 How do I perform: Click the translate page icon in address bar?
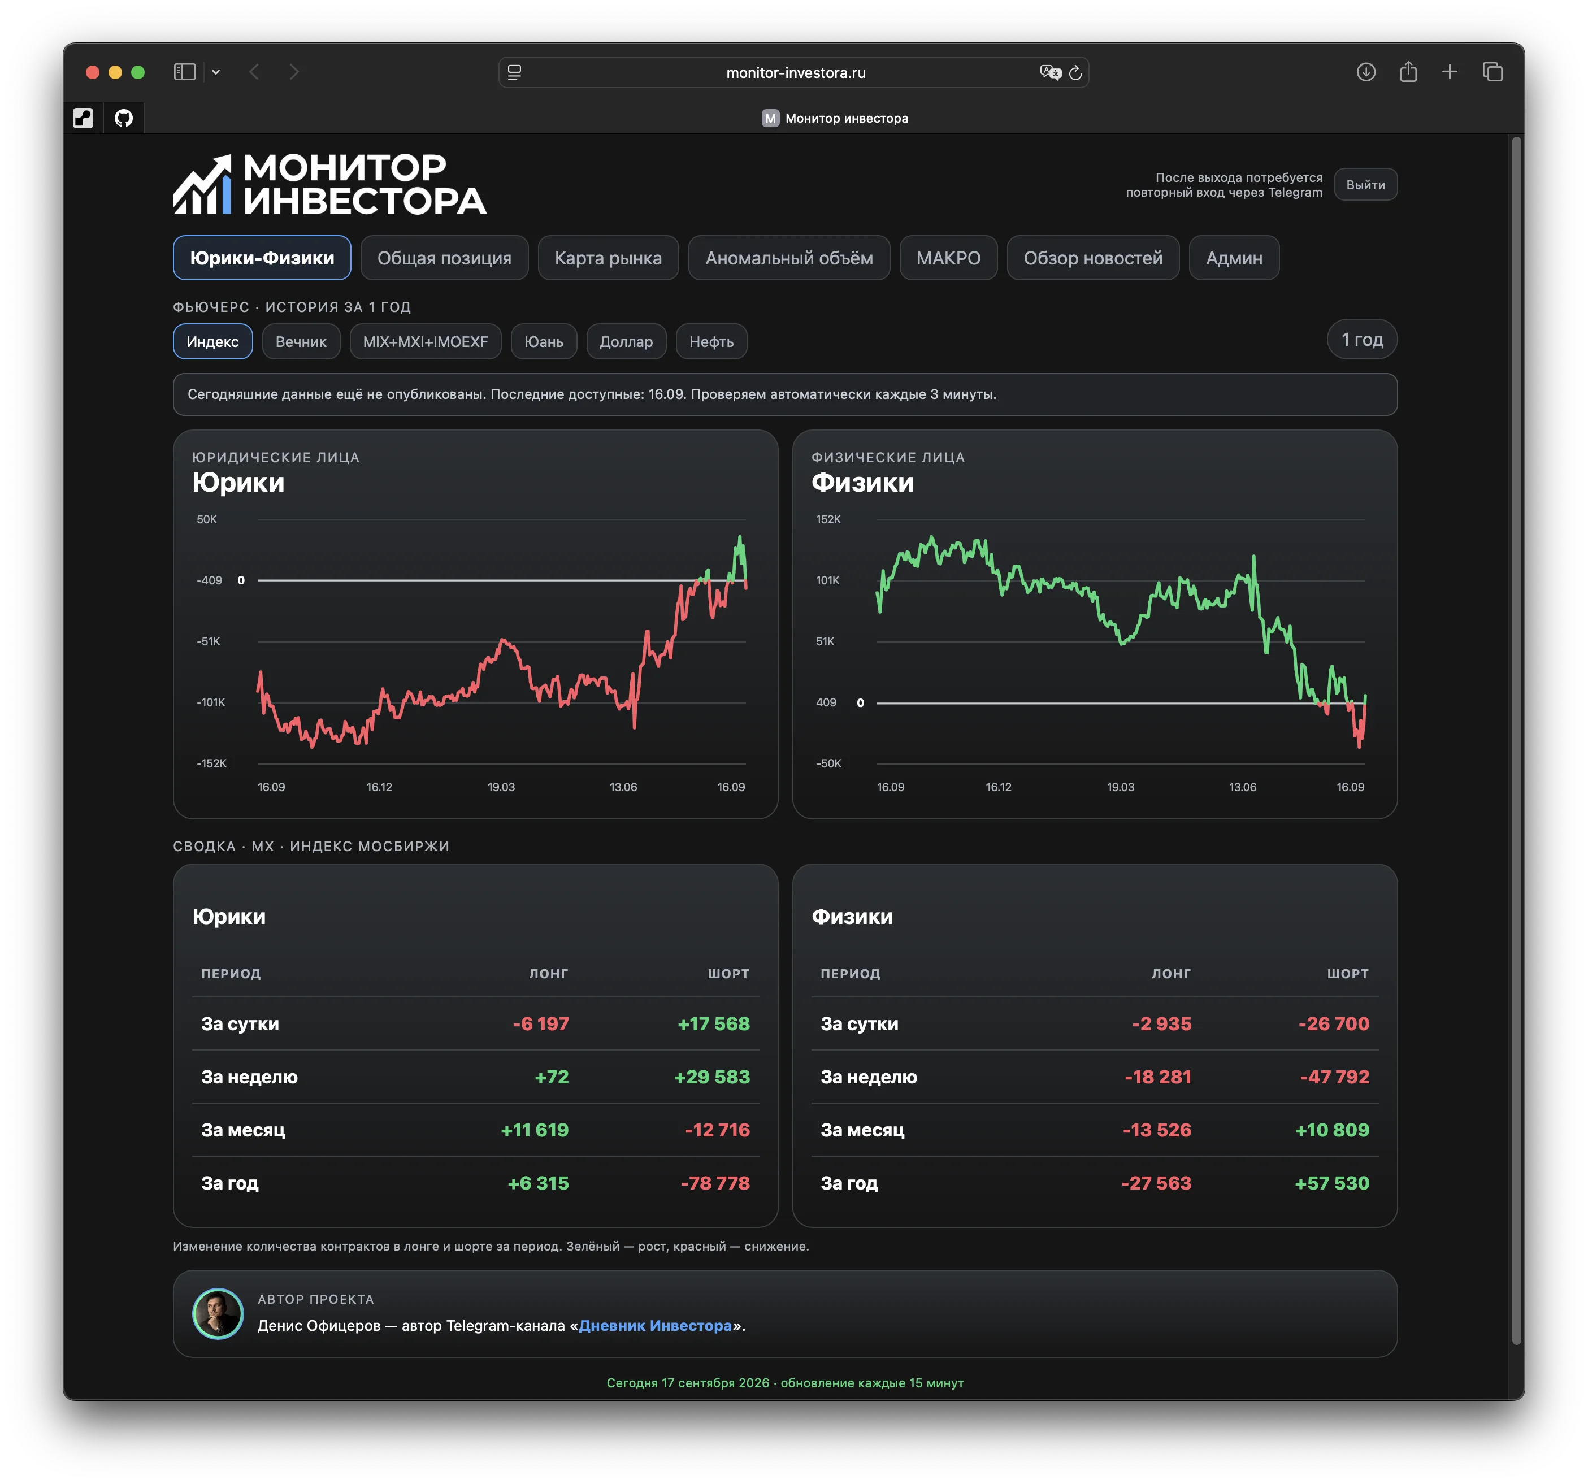point(1051,73)
